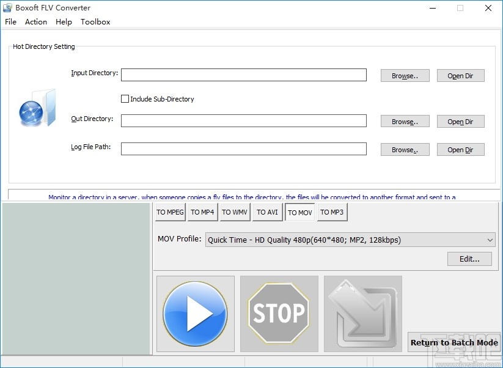Click the green arrow icon
The image size is (503, 368).
tap(362, 314)
